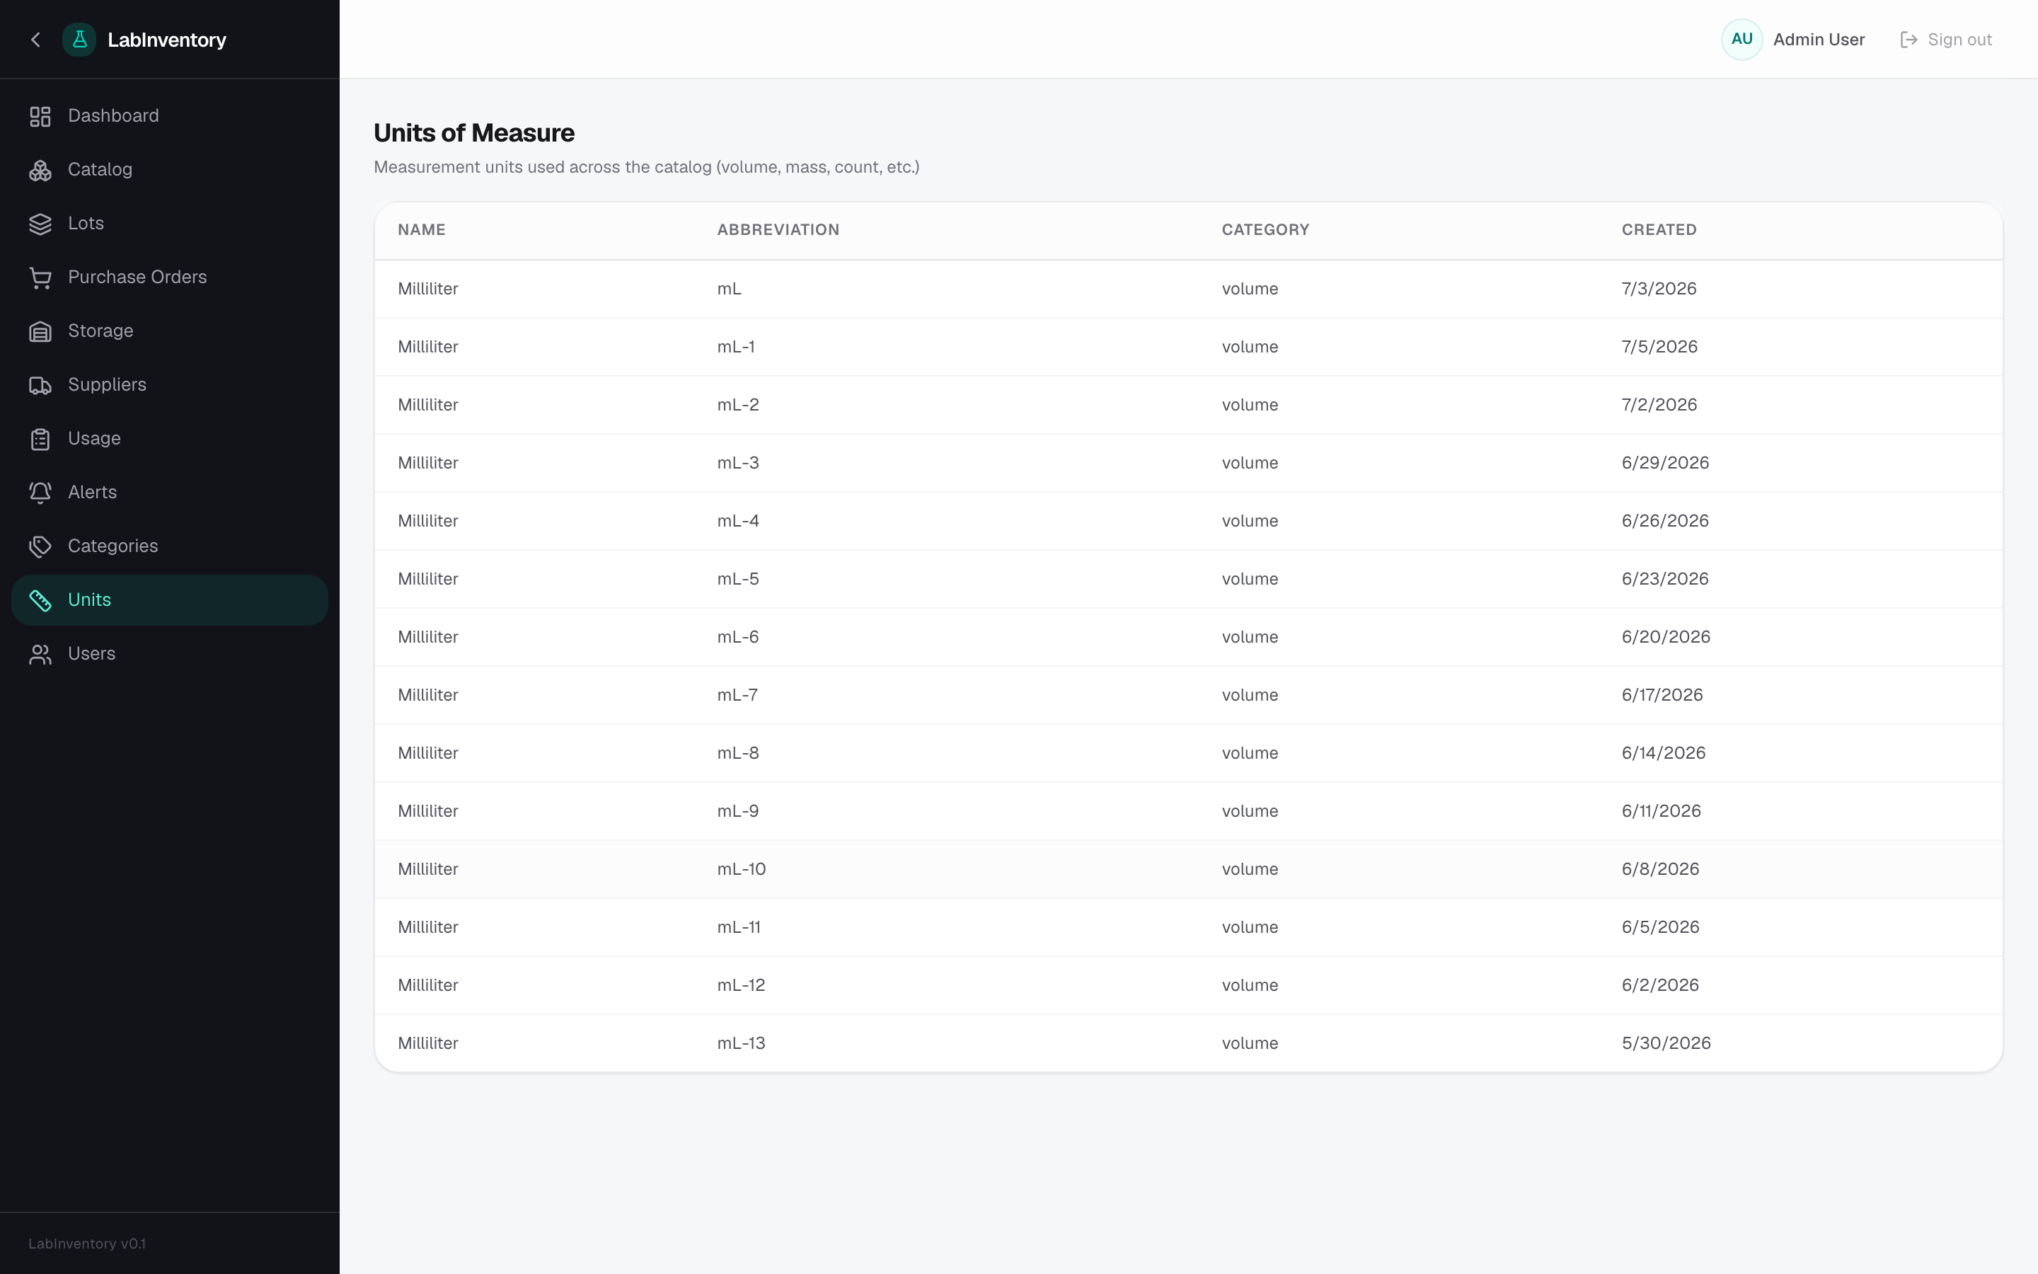Click the Storage warehouse icon
2038x1274 pixels.
[x=40, y=332]
